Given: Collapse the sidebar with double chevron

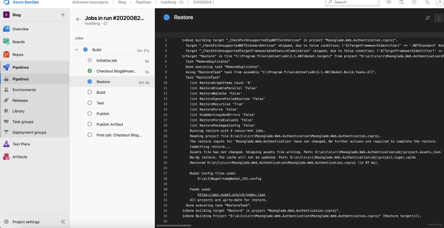Looking at the screenshot, I should coord(63,221).
